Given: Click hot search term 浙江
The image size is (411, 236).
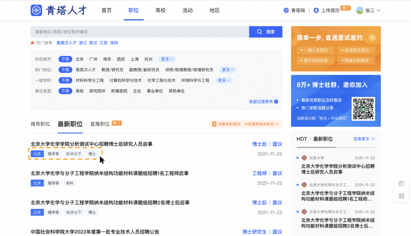Looking at the screenshot, I should pyautogui.click(x=83, y=43).
